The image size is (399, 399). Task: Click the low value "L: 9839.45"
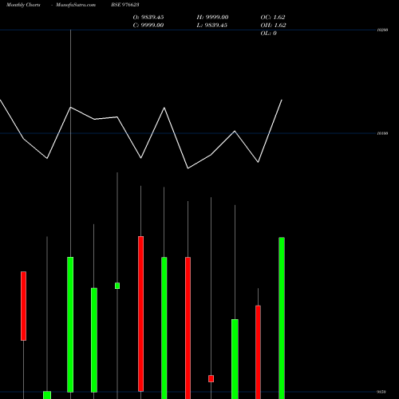pyautogui.click(x=212, y=25)
